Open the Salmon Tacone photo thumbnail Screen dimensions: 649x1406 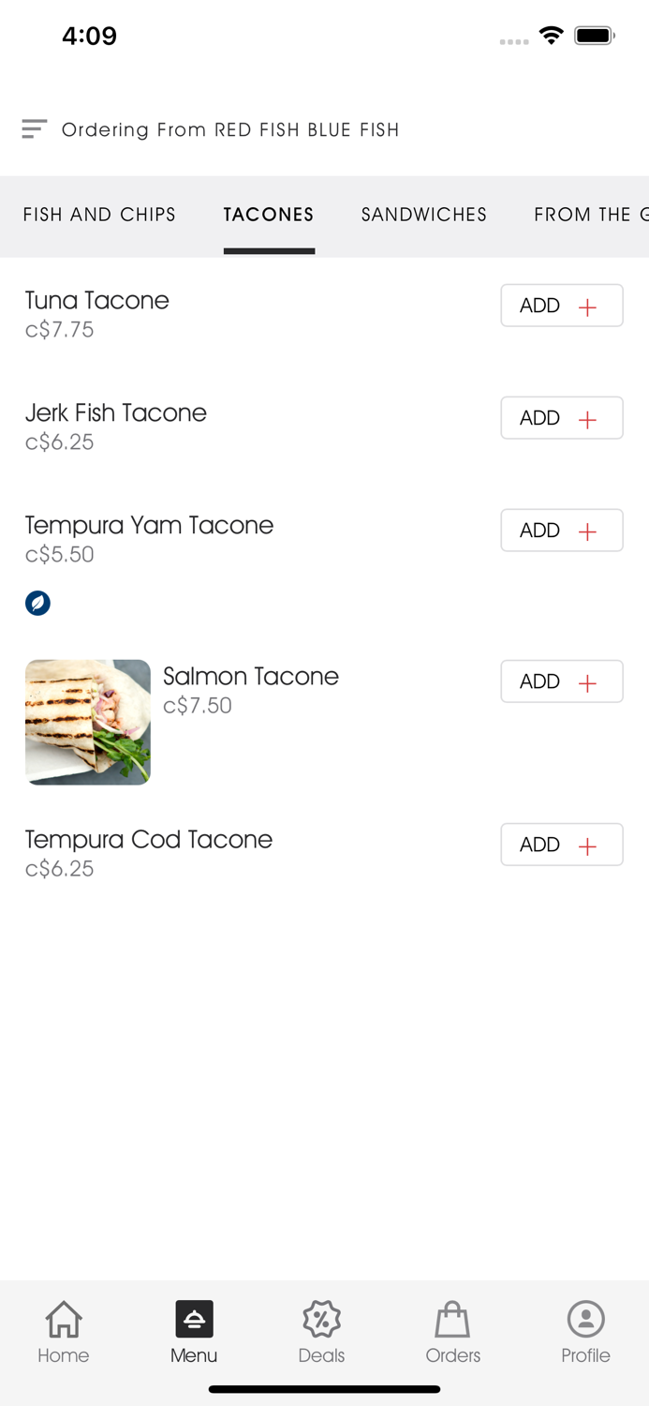click(x=87, y=722)
